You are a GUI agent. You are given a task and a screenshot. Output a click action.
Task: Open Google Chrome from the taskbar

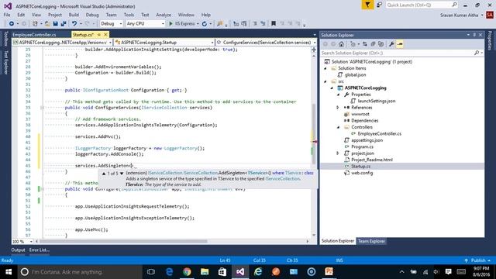tap(187, 272)
